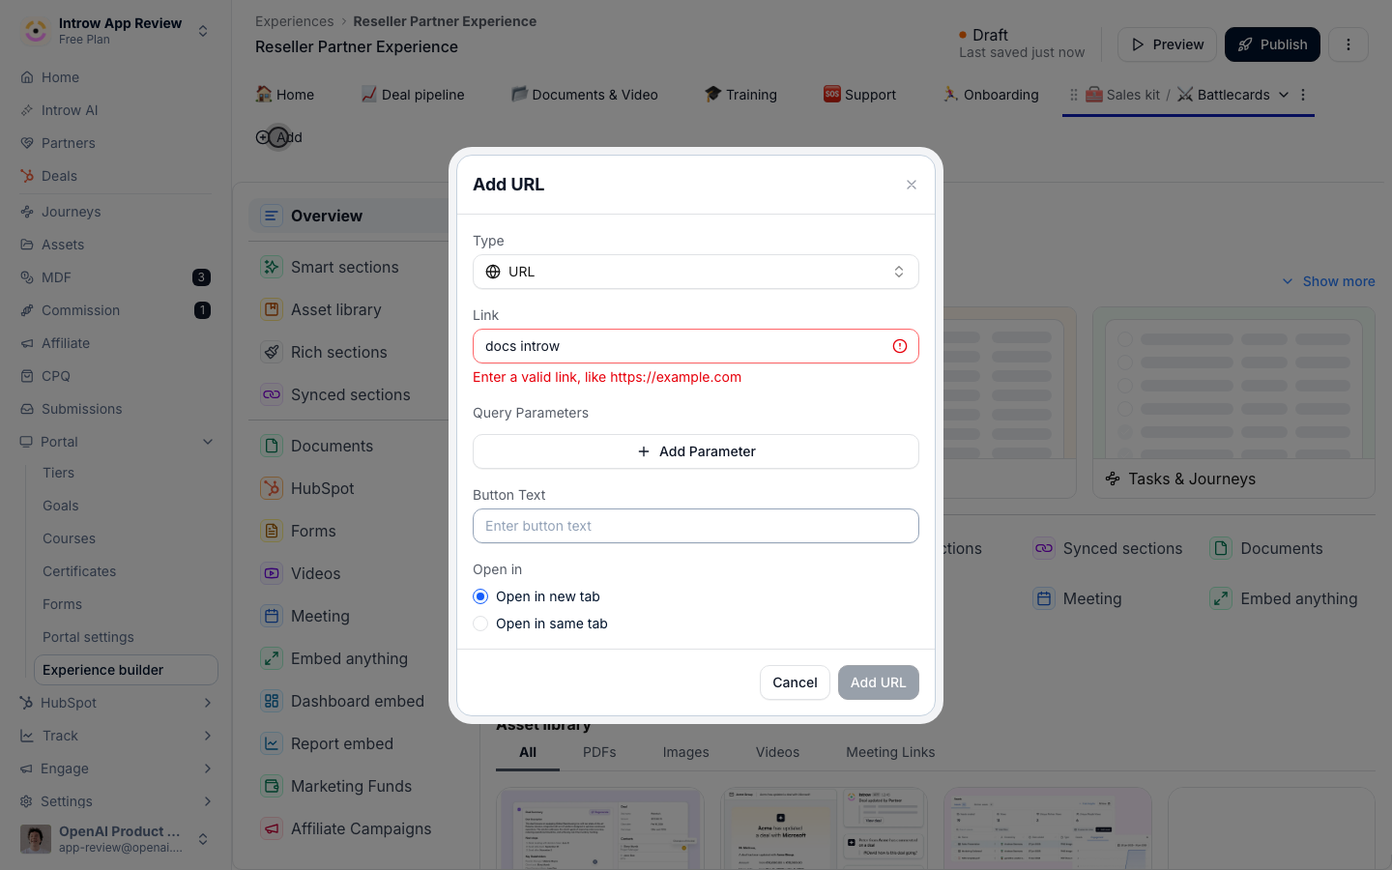The image size is (1392, 870).
Task: Open the Support tab
Action: pos(860,95)
